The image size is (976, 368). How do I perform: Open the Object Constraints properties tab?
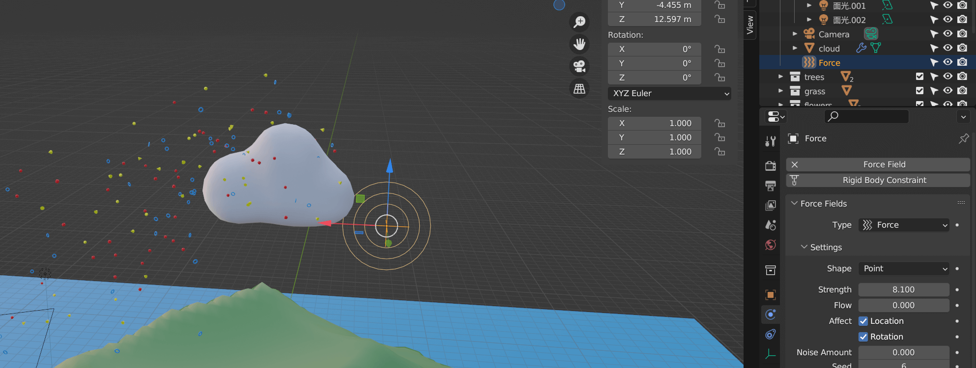coord(770,334)
